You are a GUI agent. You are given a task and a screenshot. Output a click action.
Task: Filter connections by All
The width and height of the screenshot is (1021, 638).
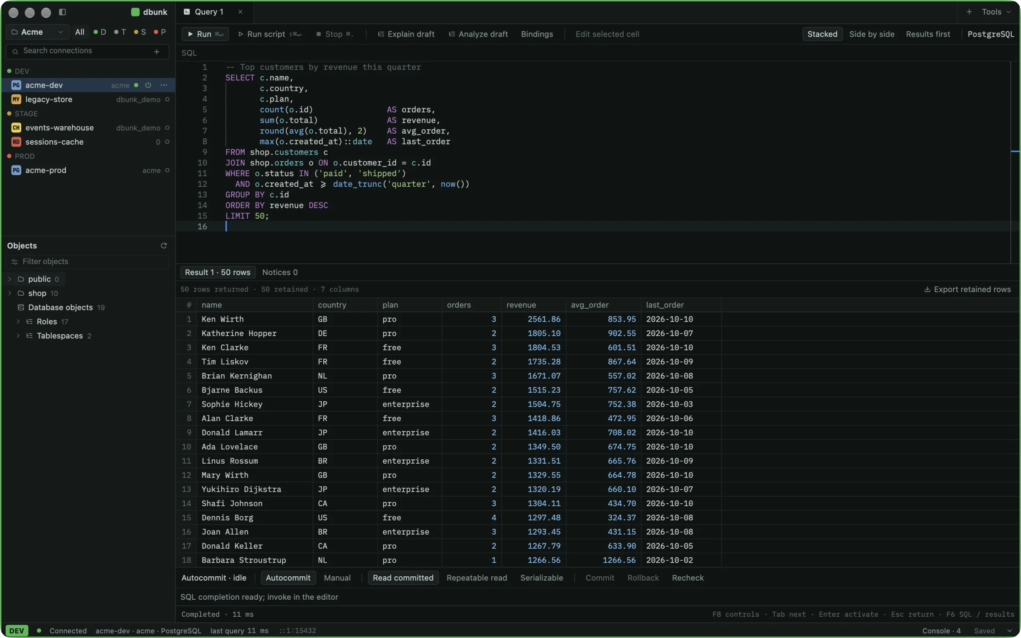coord(80,32)
